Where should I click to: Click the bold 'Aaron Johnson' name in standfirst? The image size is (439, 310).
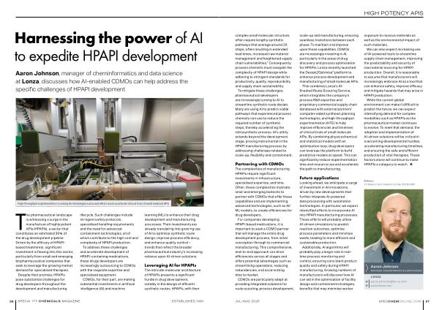pos(37,73)
